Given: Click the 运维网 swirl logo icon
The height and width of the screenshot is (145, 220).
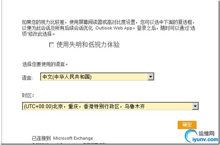Looking at the screenshot, I should coord(191,136).
